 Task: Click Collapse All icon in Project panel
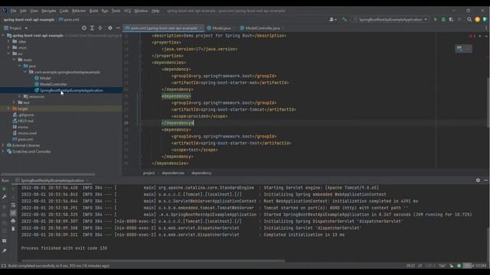click(100, 27)
